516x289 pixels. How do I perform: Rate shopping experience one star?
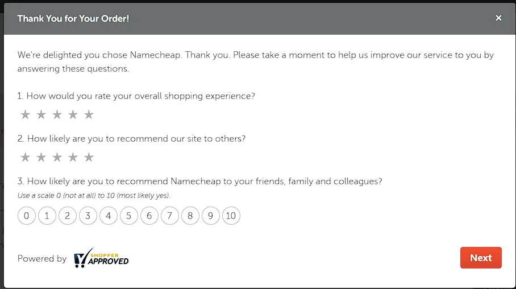pyautogui.click(x=26, y=115)
